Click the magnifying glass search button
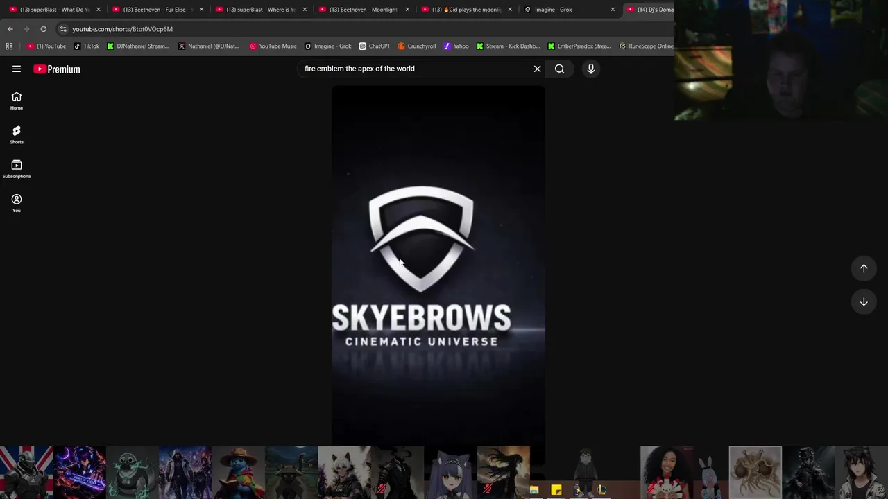The height and width of the screenshot is (499, 888). [559, 69]
